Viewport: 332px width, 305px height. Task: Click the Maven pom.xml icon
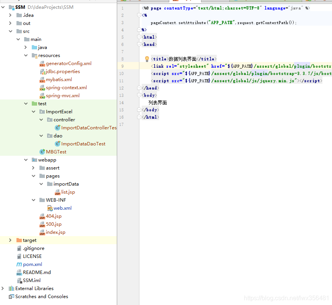coord(19,264)
